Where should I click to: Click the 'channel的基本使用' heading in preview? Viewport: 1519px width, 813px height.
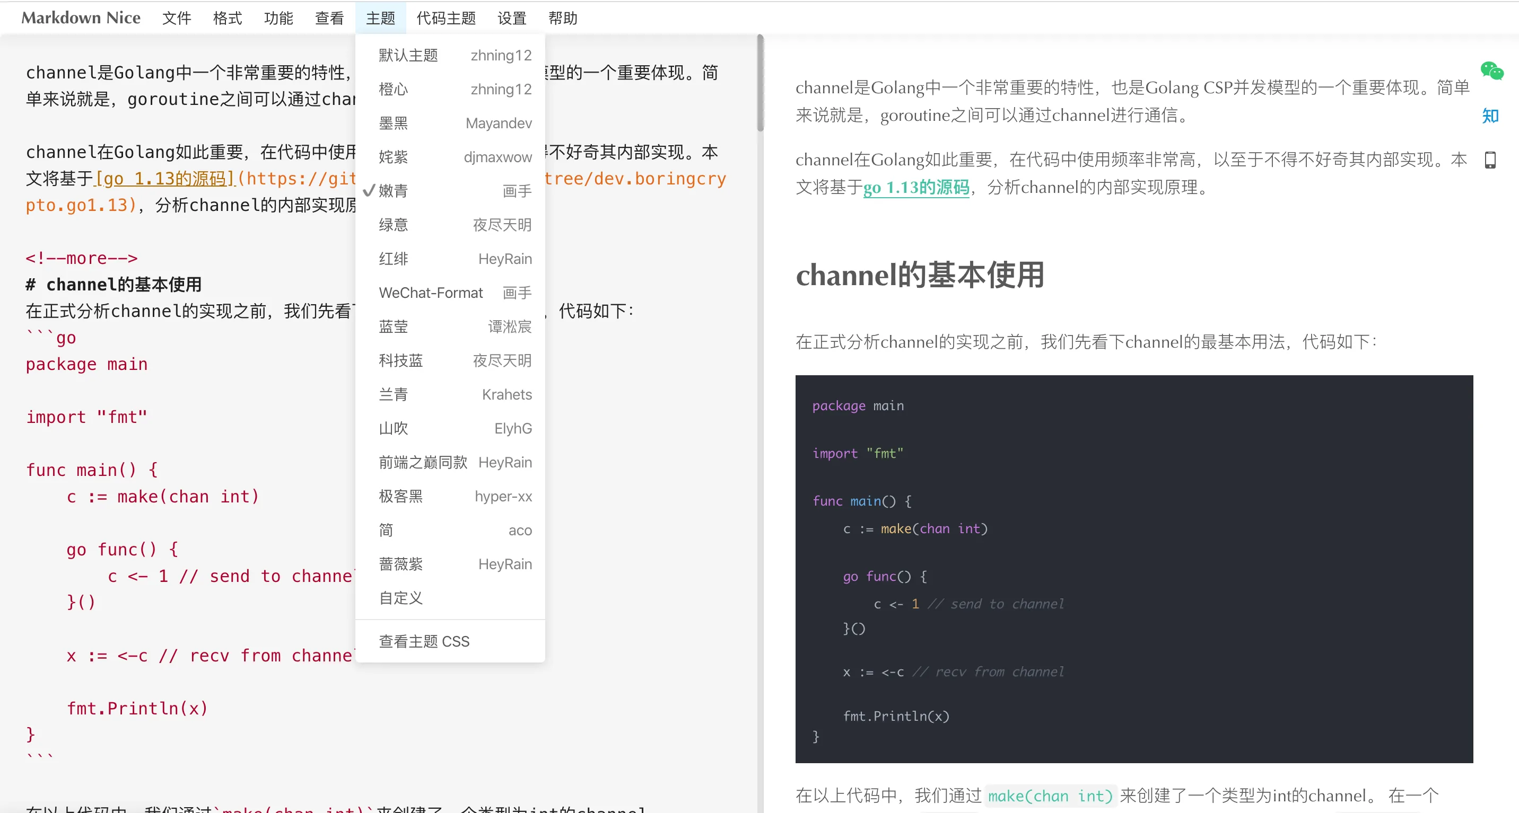pyautogui.click(x=920, y=275)
